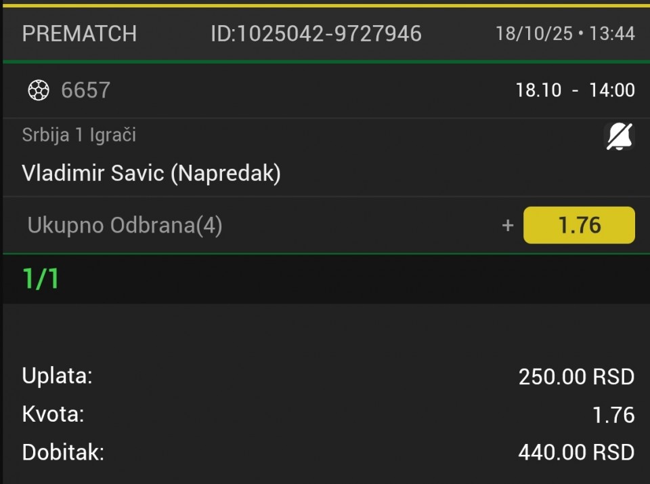This screenshot has width=650, height=484.
Task: Click the Dobitak label
Action: pyautogui.click(x=63, y=452)
